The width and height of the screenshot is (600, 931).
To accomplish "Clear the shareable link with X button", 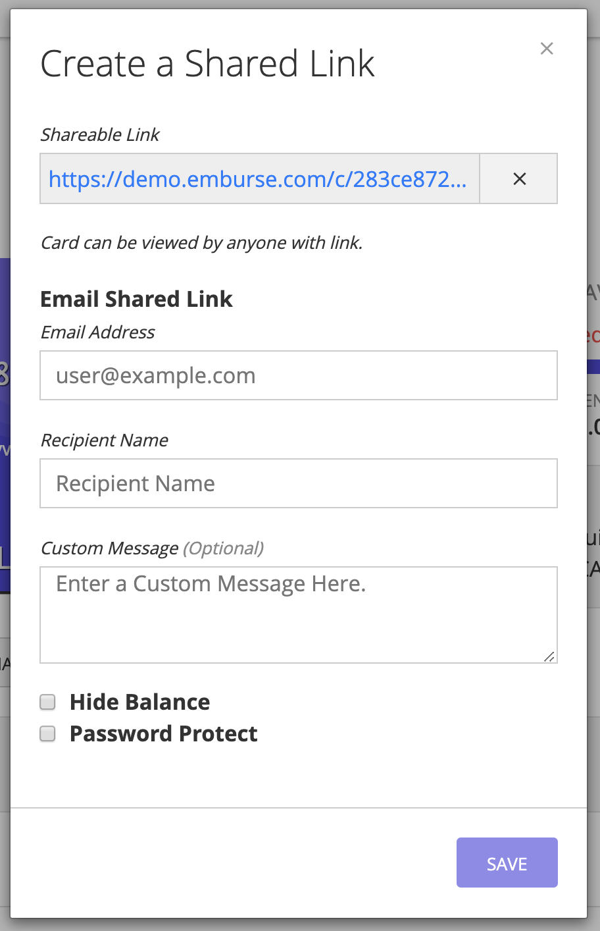I will pos(519,179).
